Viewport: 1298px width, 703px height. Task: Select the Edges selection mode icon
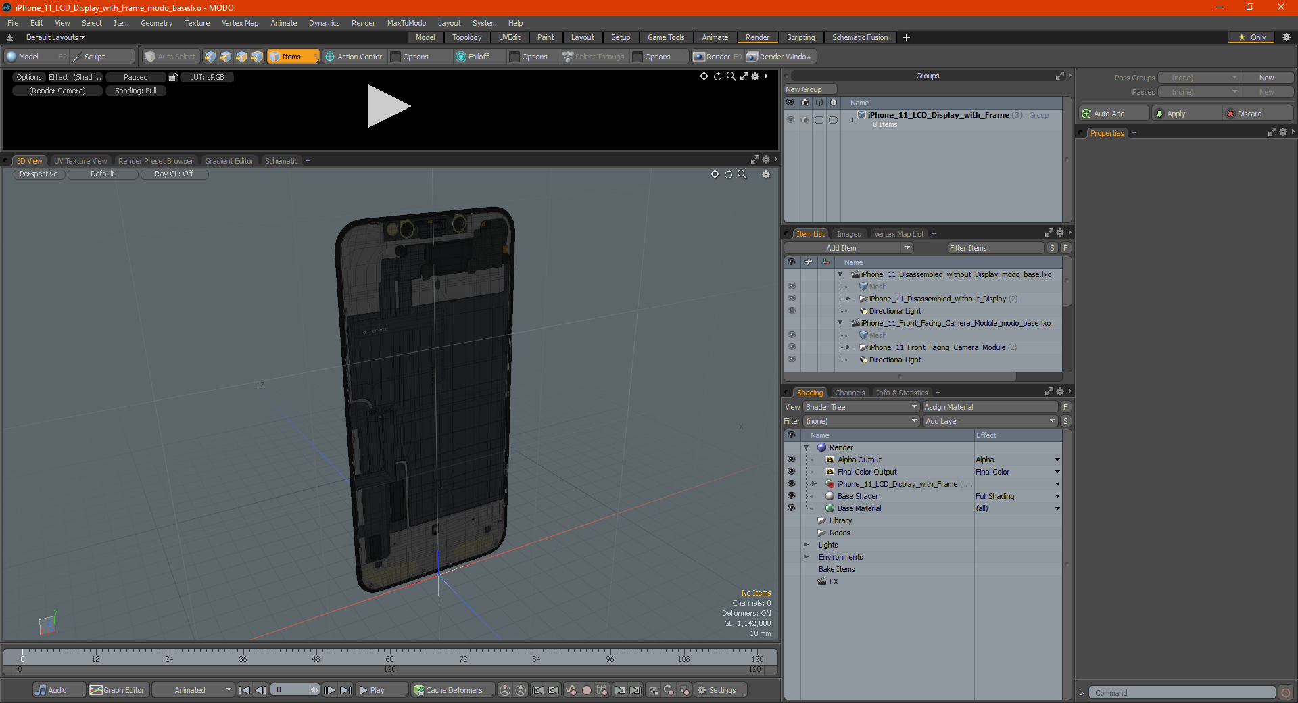point(226,57)
